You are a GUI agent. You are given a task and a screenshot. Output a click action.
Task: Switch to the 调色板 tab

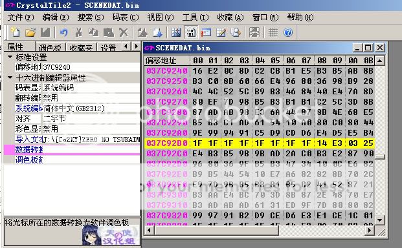[50, 47]
